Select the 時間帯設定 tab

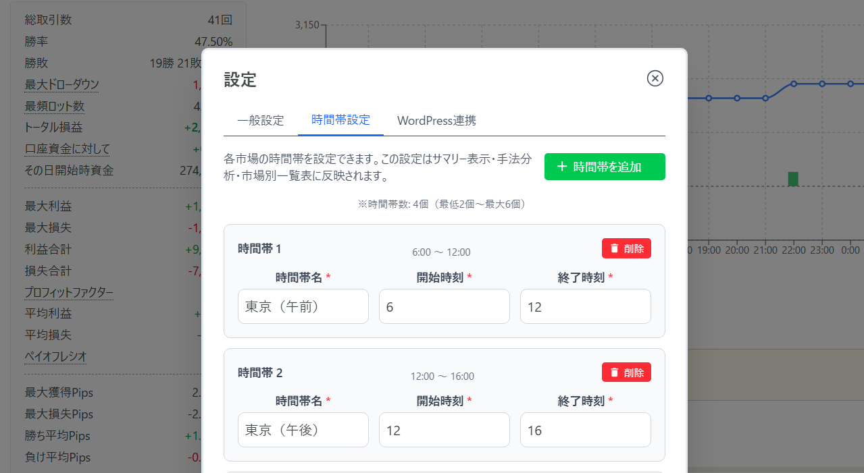pos(340,120)
